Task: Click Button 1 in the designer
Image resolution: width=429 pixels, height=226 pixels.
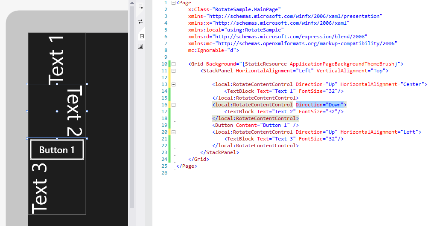Action: [x=57, y=150]
